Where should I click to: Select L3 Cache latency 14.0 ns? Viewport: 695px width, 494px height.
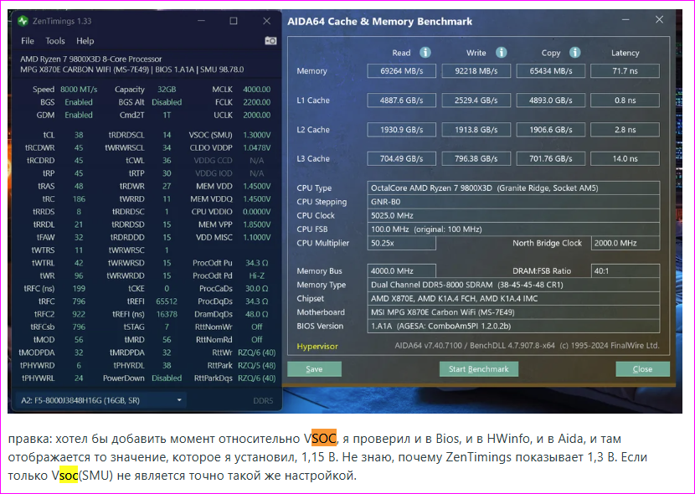pyautogui.click(x=625, y=158)
